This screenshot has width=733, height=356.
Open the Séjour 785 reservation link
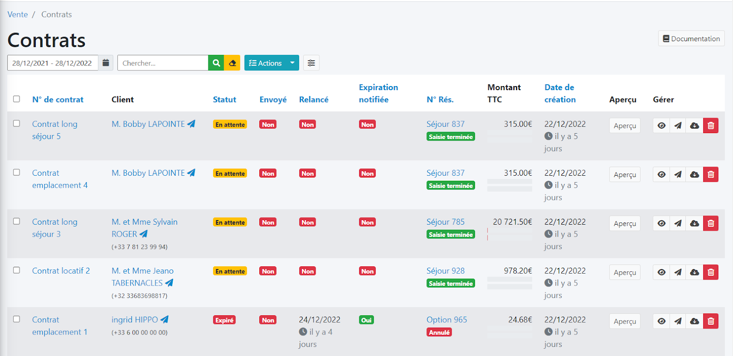(x=445, y=222)
